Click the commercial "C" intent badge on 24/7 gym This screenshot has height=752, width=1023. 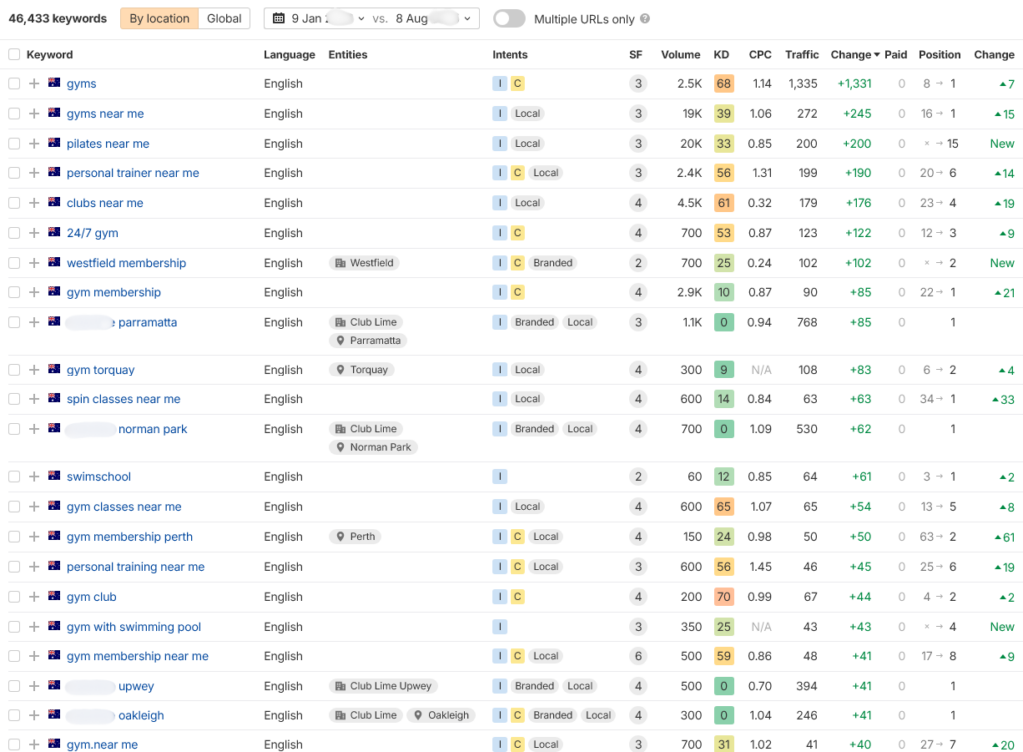518,232
